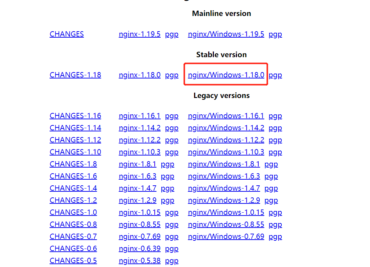
Task: Download nginx/Windows-1.18.0 stable build
Action: coord(226,75)
